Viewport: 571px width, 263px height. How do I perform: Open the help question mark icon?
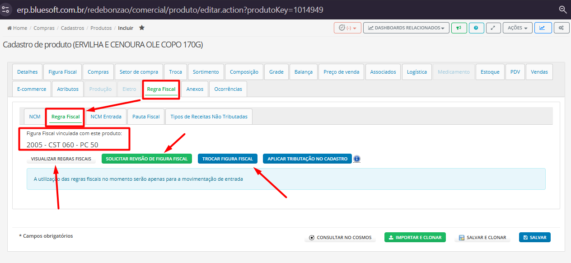pos(476,28)
